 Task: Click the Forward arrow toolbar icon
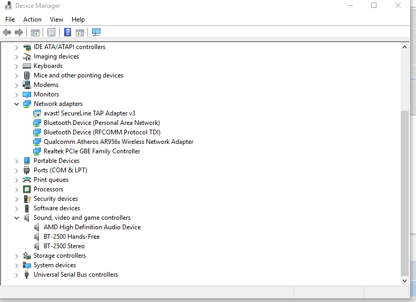coord(19,32)
